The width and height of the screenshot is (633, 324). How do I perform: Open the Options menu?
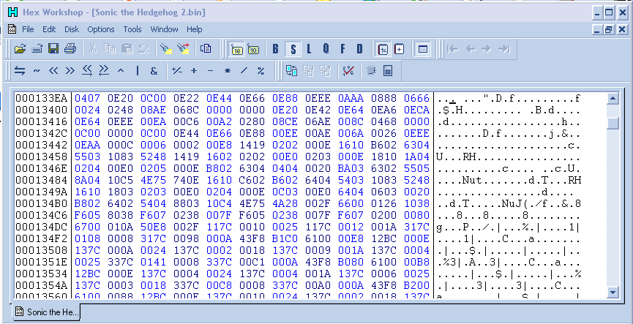click(101, 29)
